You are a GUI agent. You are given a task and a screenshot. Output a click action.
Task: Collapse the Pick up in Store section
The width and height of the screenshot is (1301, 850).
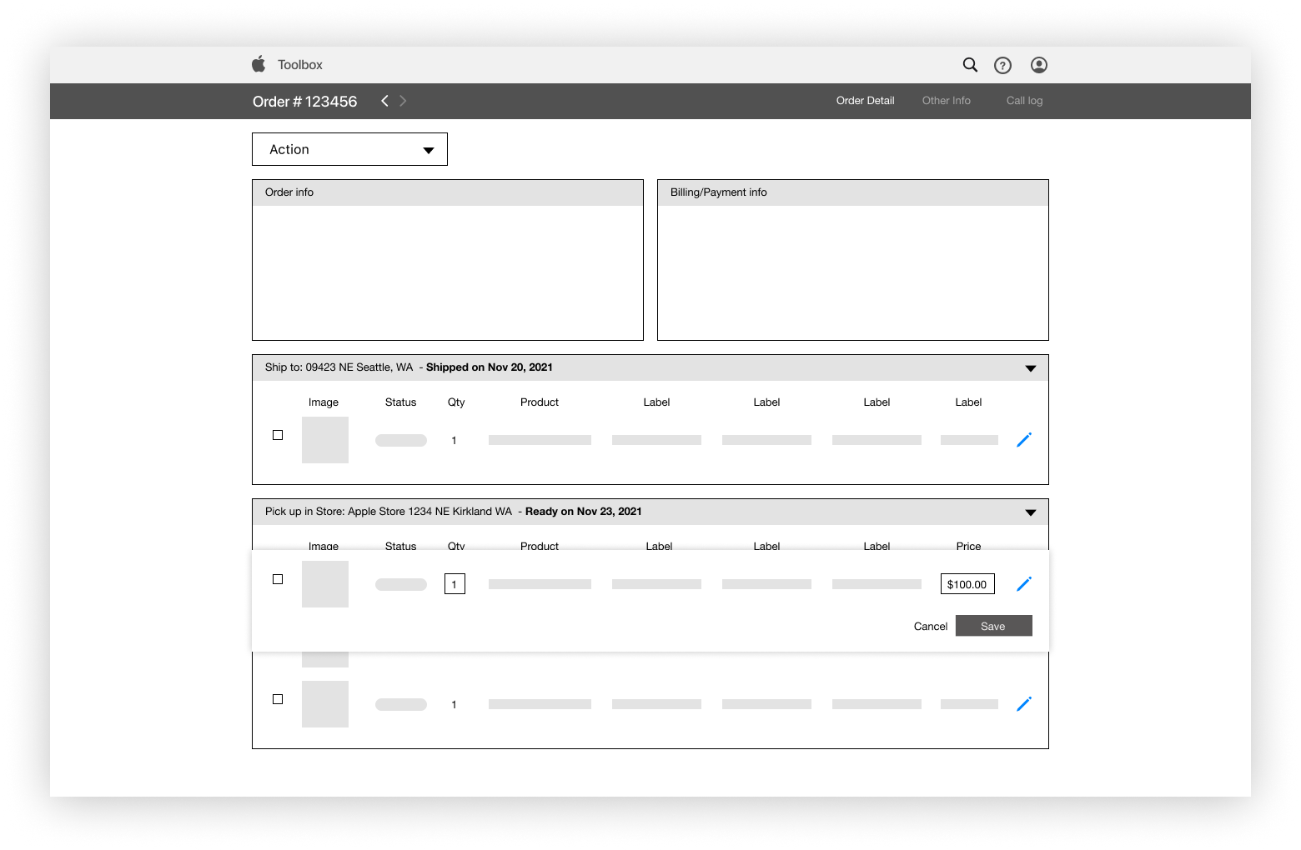1031,512
